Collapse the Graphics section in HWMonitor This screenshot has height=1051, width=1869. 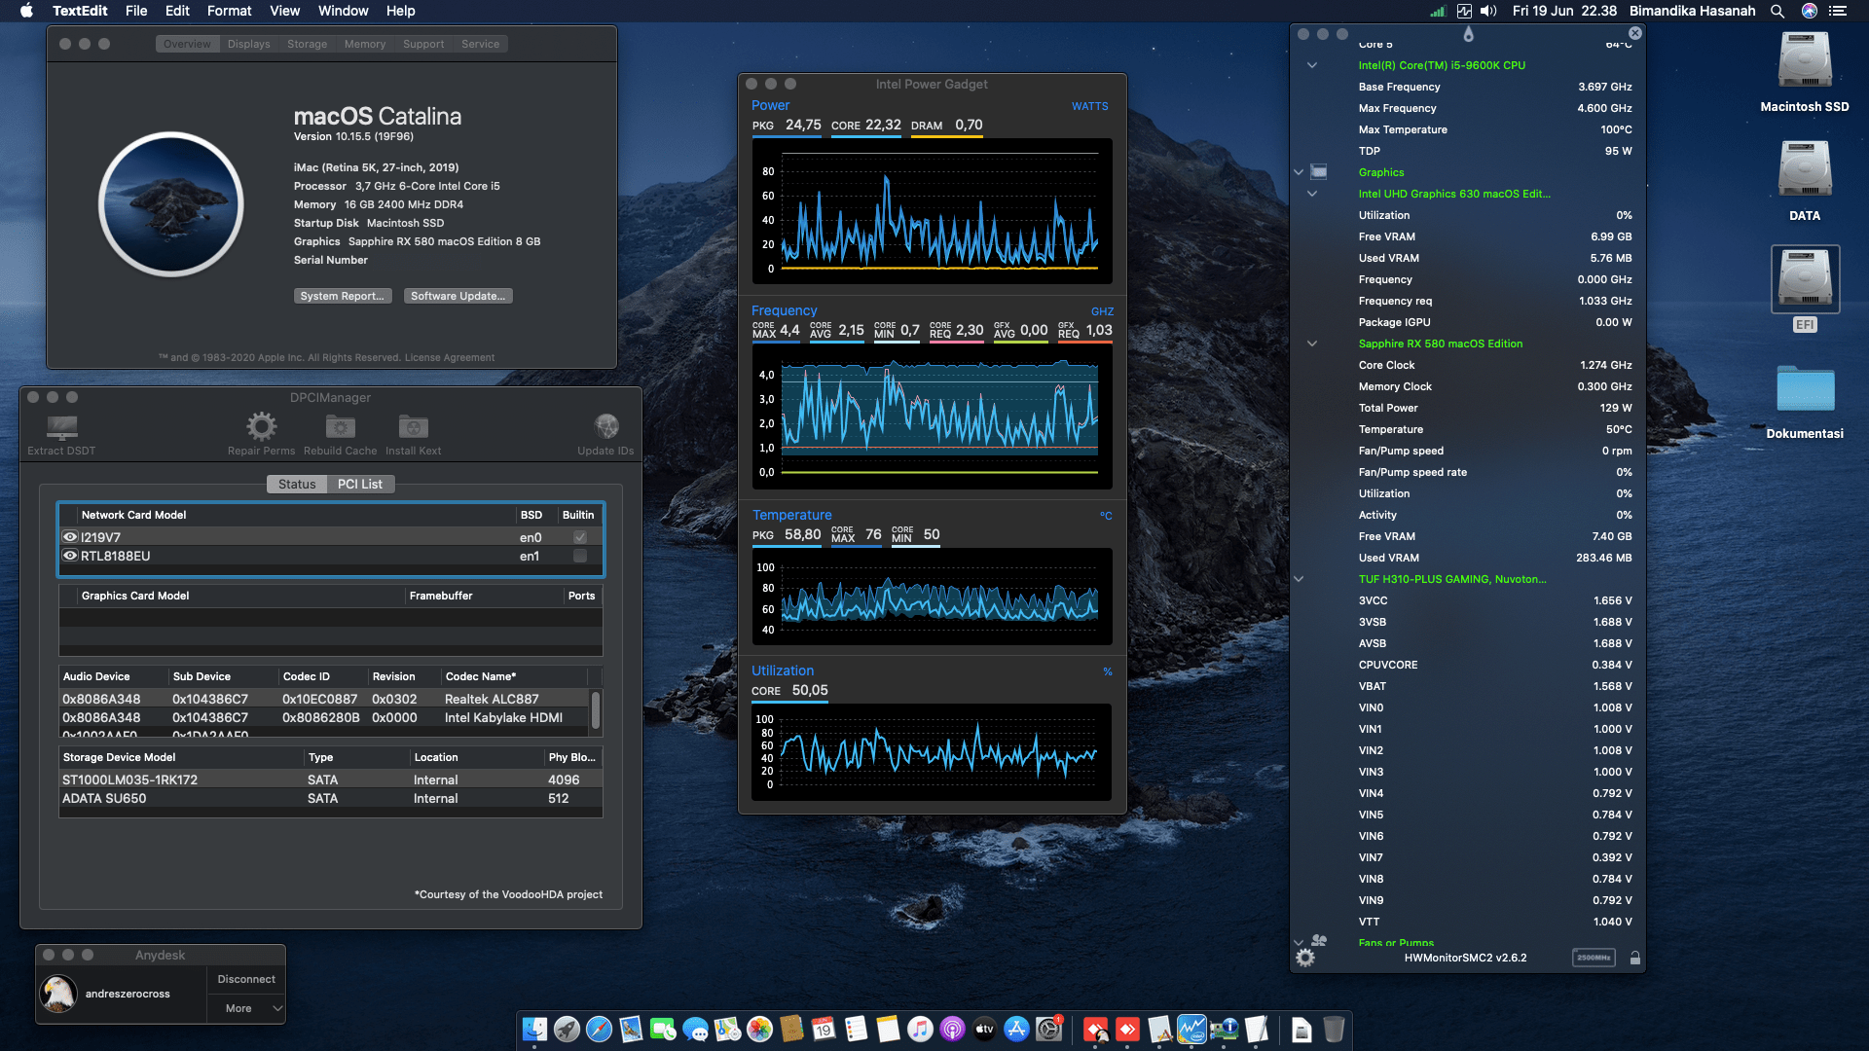(1299, 172)
